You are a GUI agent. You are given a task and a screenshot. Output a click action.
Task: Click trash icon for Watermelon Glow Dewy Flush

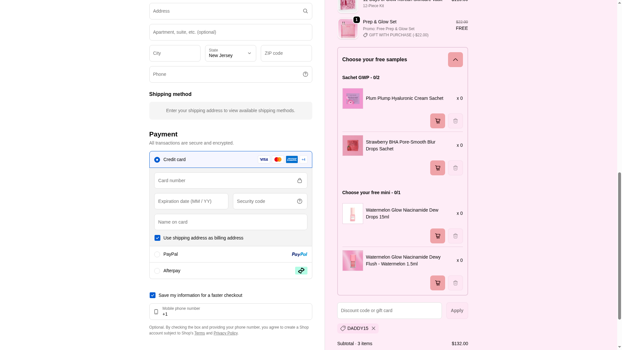pos(455,283)
